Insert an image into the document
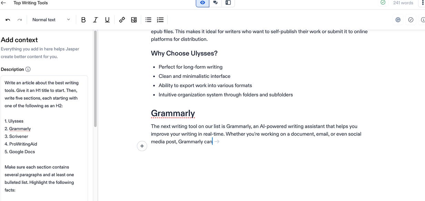This screenshot has width=425, height=201. tap(134, 20)
